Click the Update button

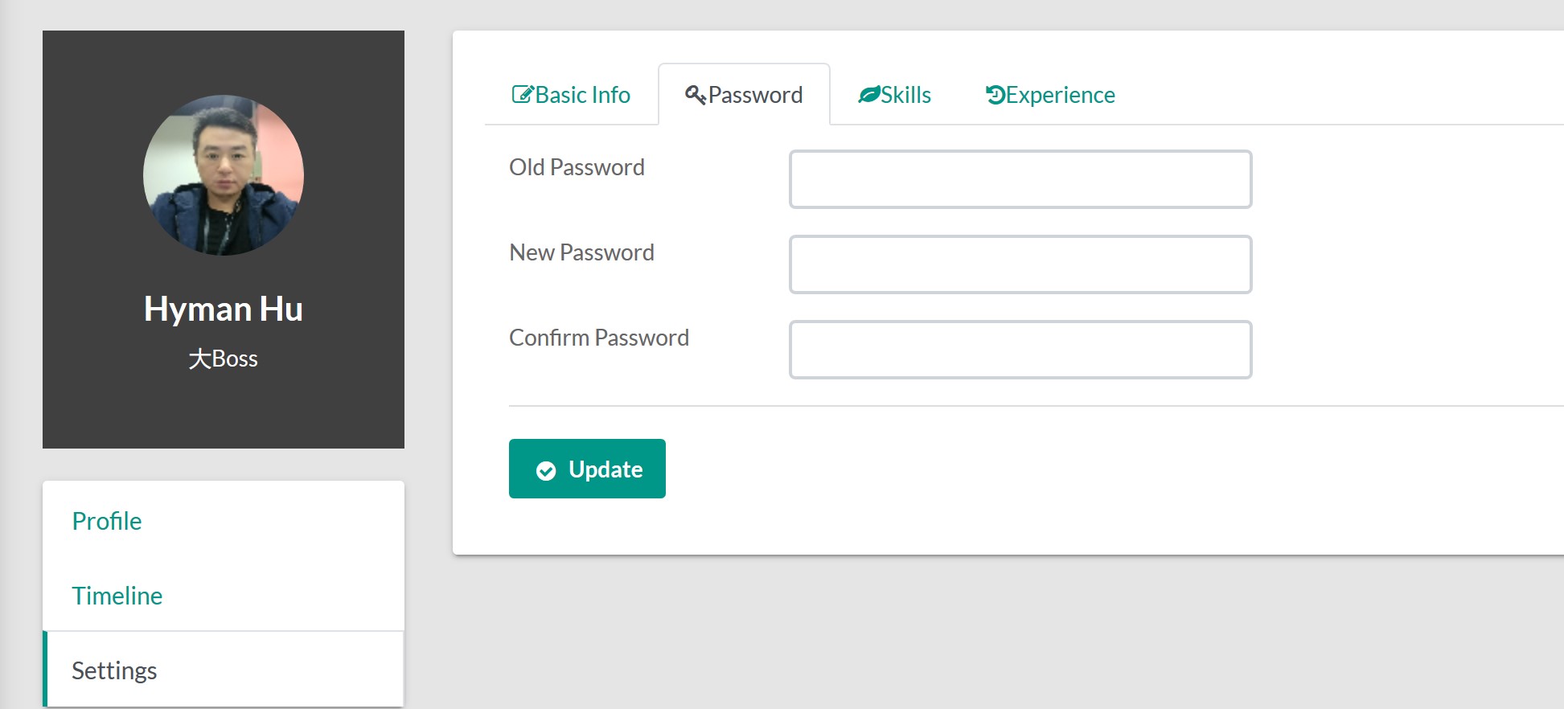point(587,469)
